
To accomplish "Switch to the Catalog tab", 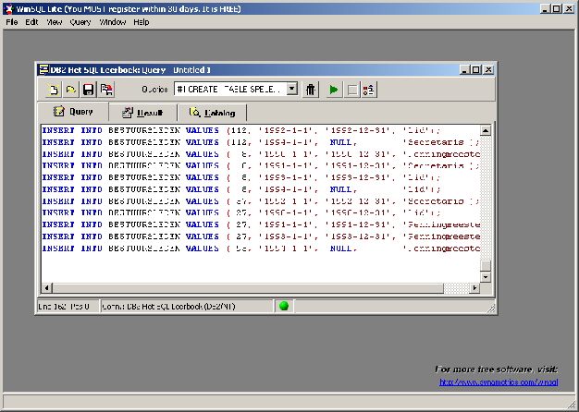I will pyautogui.click(x=213, y=113).
